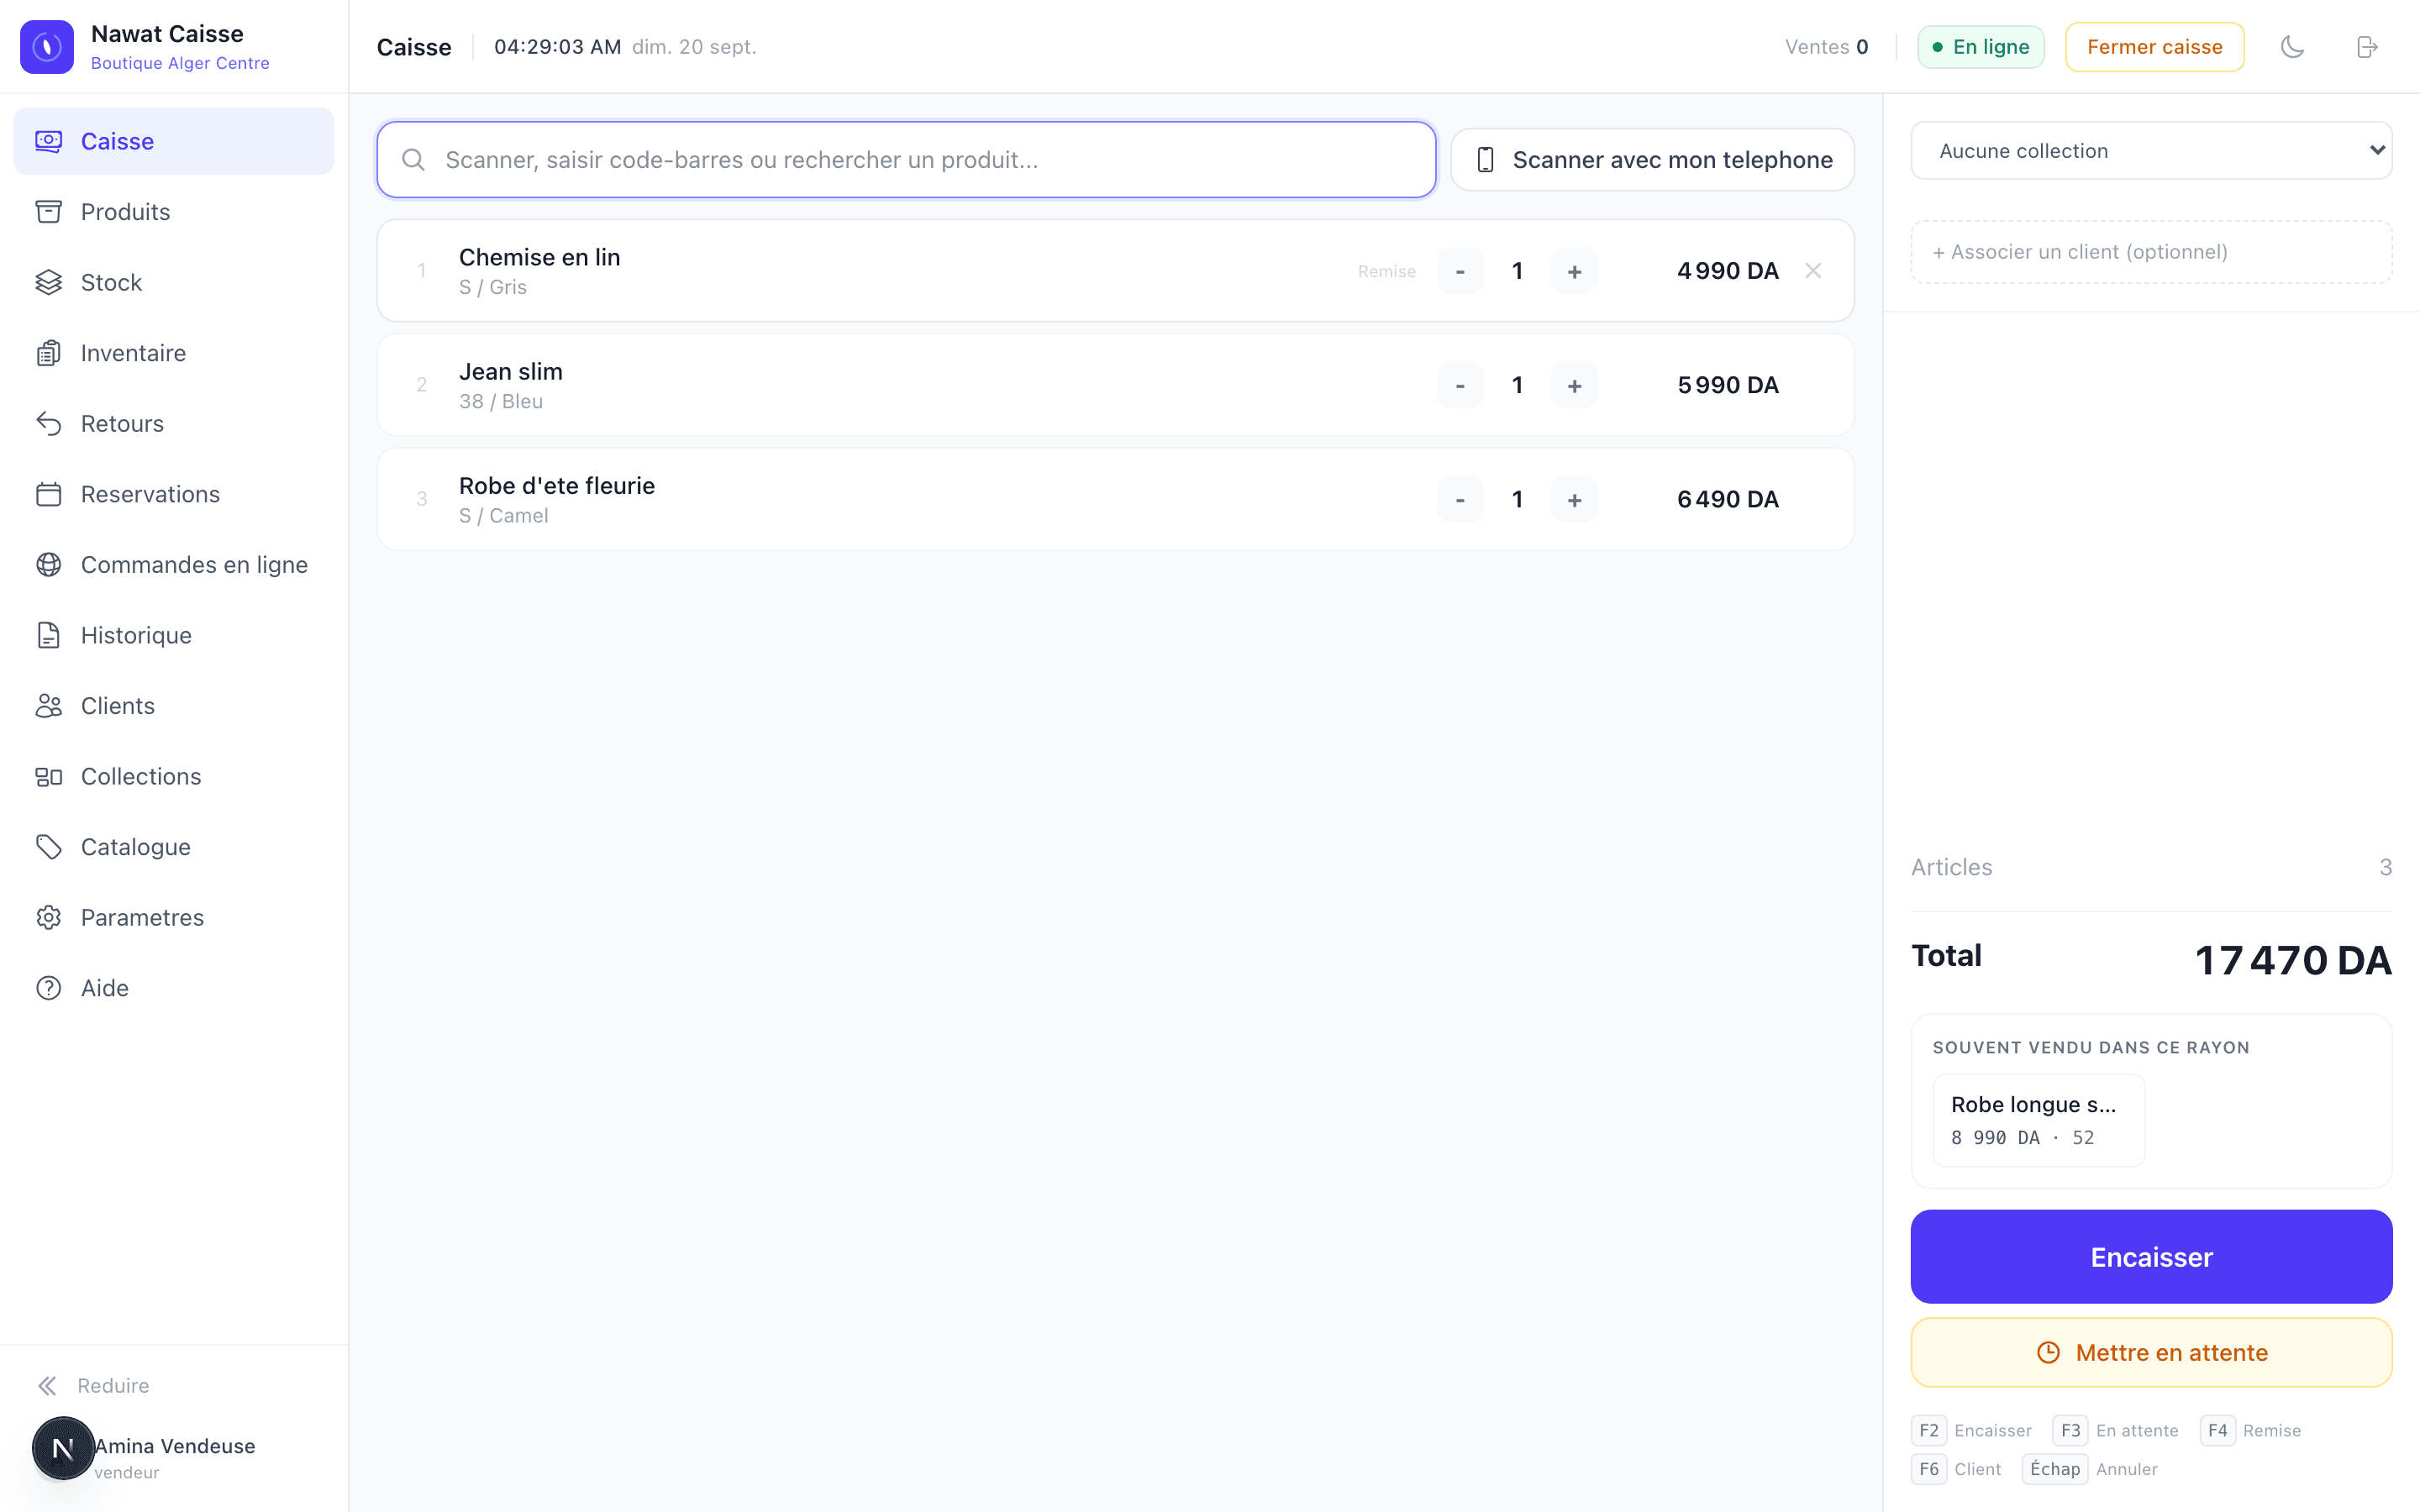Image resolution: width=2420 pixels, height=1512 pixels.
Task: Decrease Jean slim quantity
Action: [x=1460, y=385]
